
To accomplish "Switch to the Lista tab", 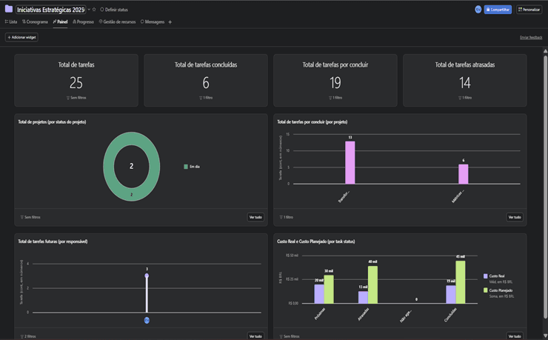I will (11, 22).
